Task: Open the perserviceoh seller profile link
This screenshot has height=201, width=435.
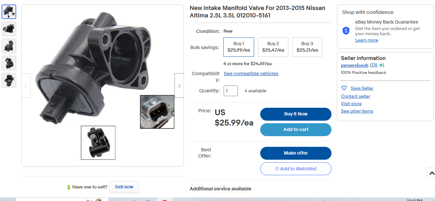Action: (x=354, y=65)
